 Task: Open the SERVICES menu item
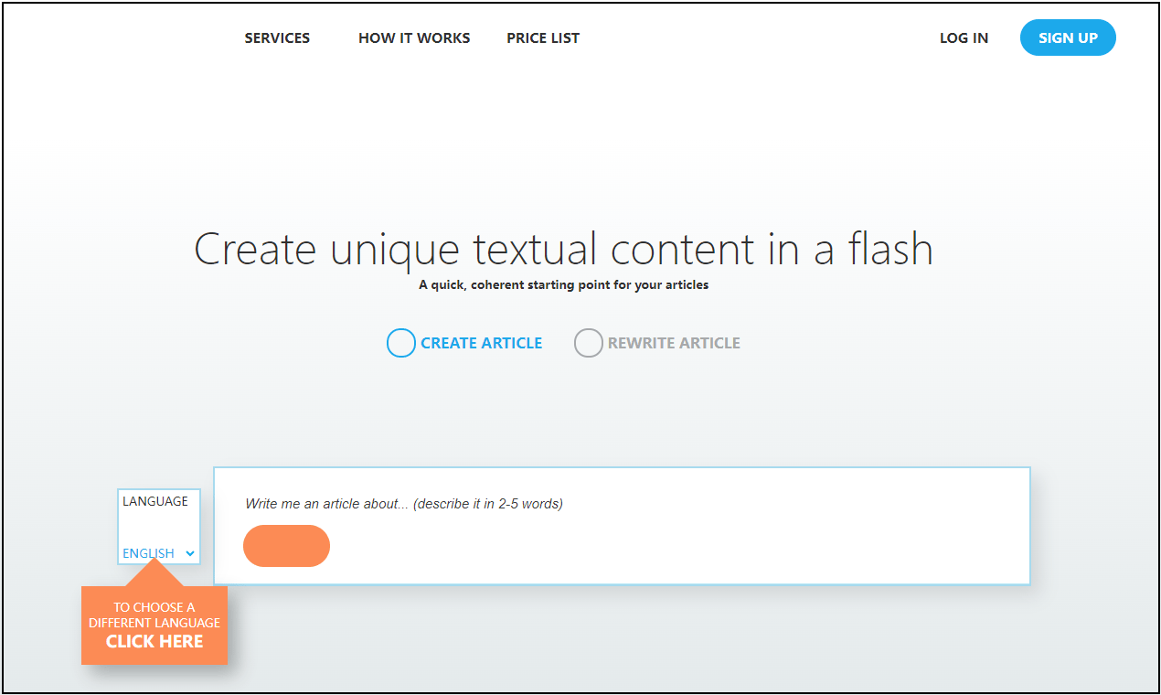(x=277, y=38)
